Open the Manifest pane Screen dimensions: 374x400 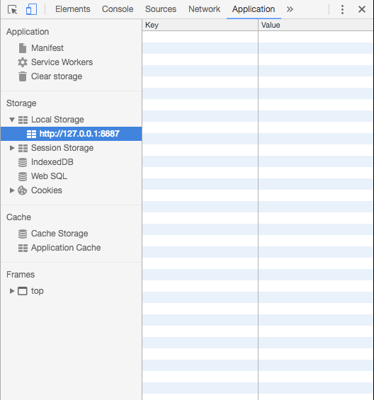(47, 48)
